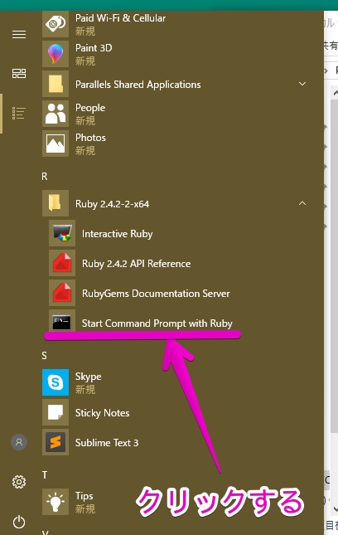338x535 pixels.
Task: Jump to the R letter header
Action: click(x=45, y=177)
